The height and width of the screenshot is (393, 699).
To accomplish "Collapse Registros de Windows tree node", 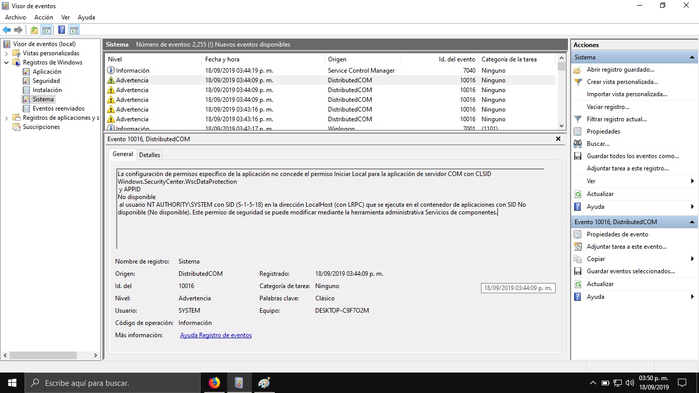I will [x=6, y=62].
